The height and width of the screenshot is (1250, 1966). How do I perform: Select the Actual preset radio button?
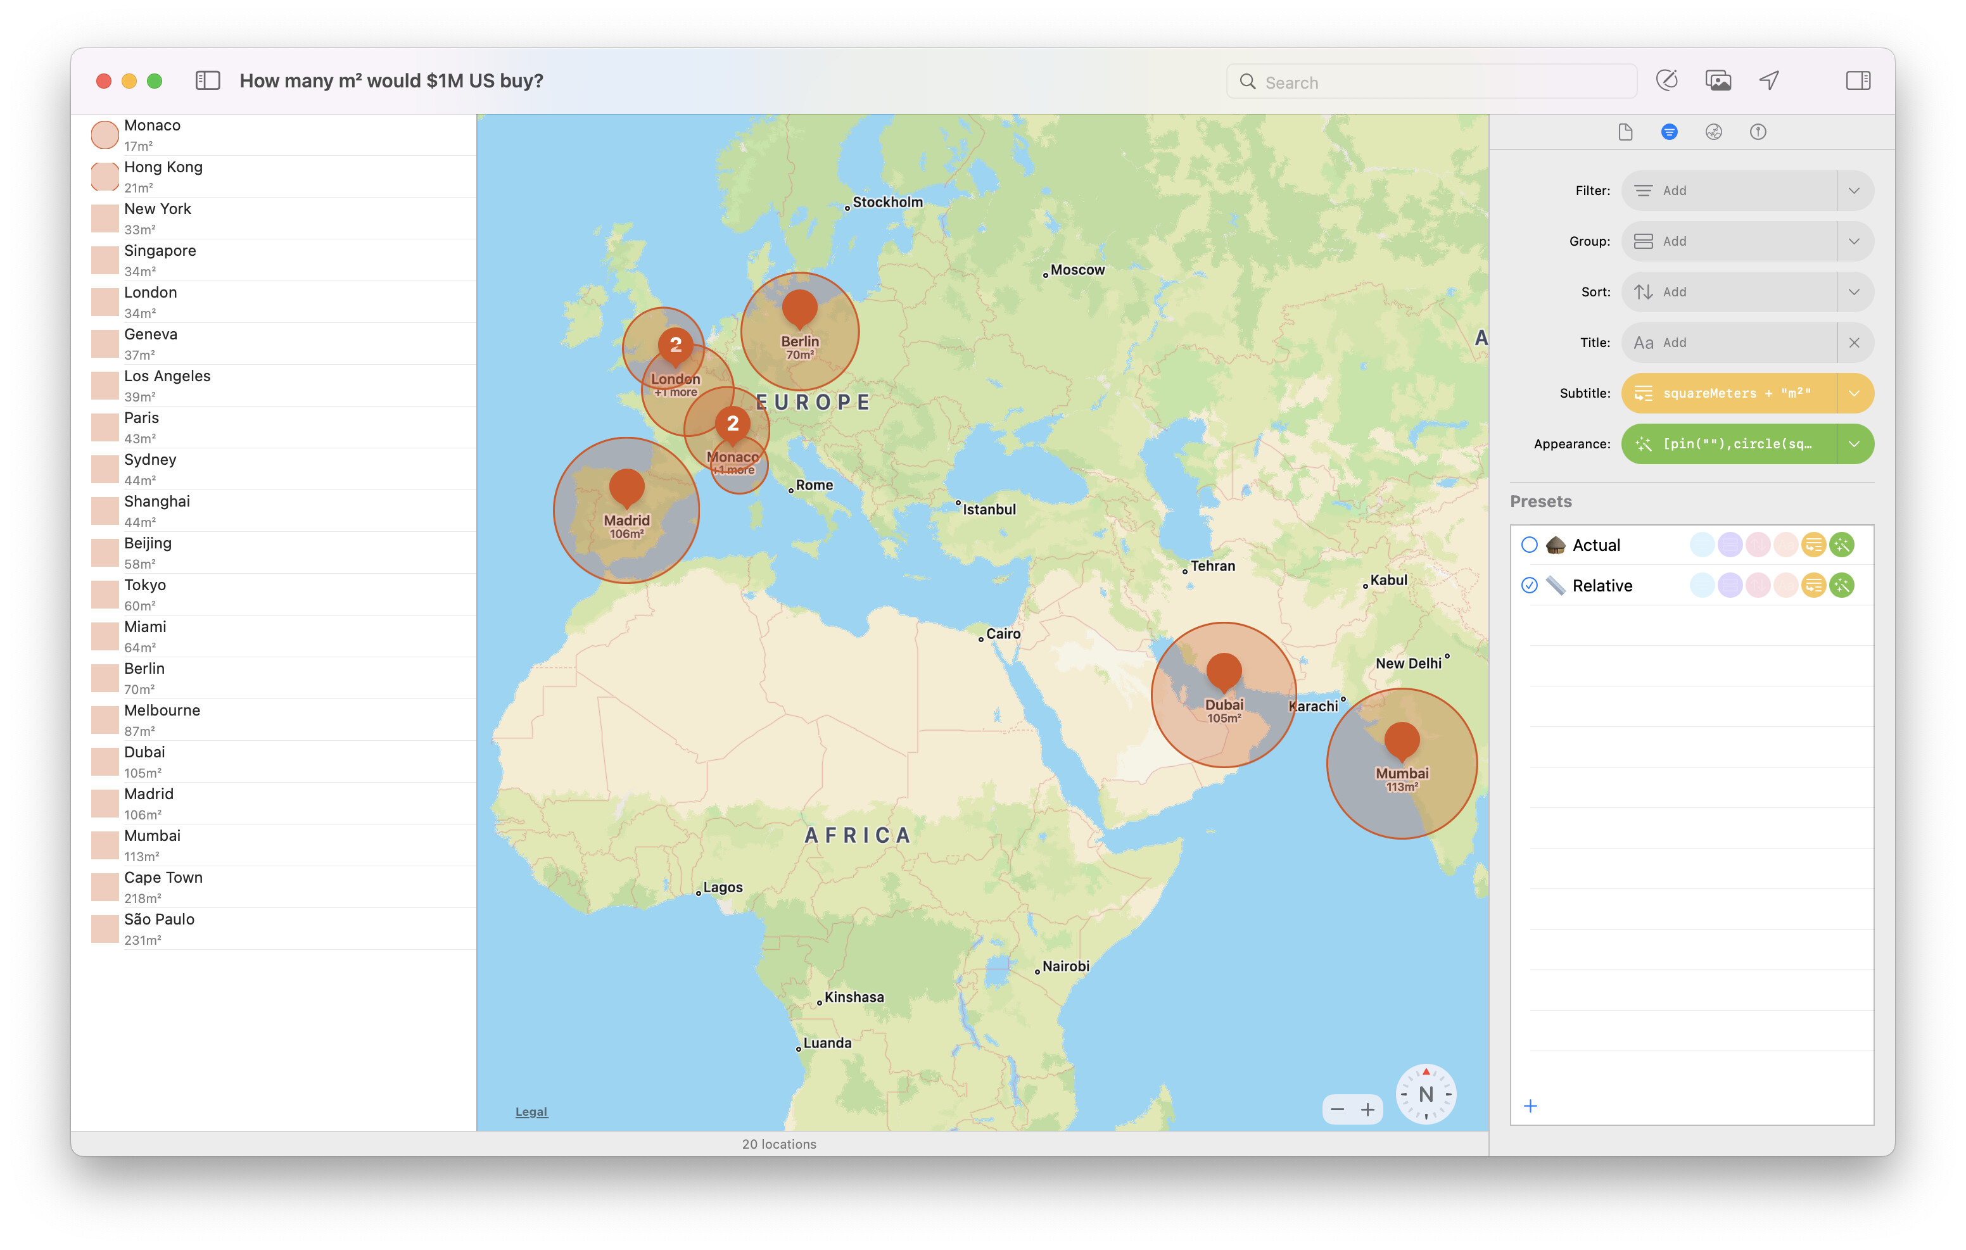coord(1529,545)
